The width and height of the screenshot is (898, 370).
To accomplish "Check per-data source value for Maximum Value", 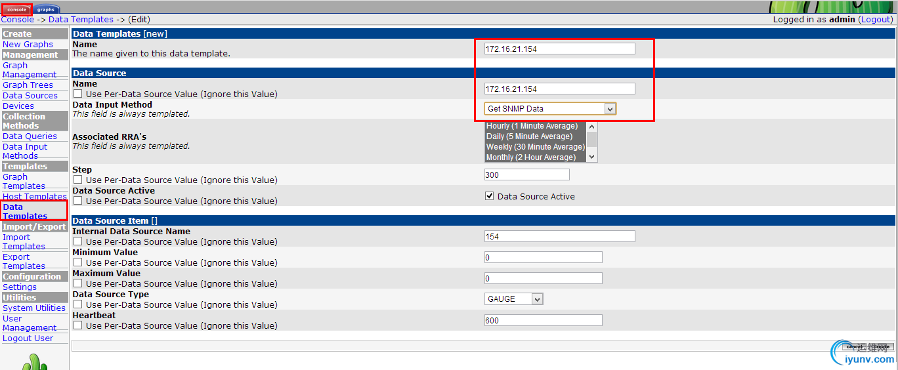I will click(78, 283).
